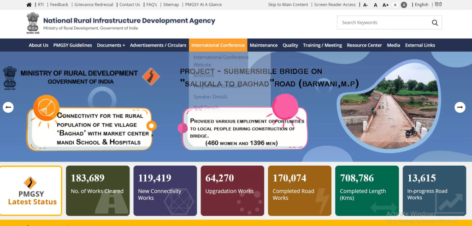Select the white standard contrast theme
This screenshot has width=472, height=226.
tap(395, 5)
